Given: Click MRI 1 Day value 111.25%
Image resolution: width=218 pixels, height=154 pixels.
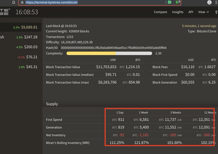Looking at the screenshot, I should 117,143.
